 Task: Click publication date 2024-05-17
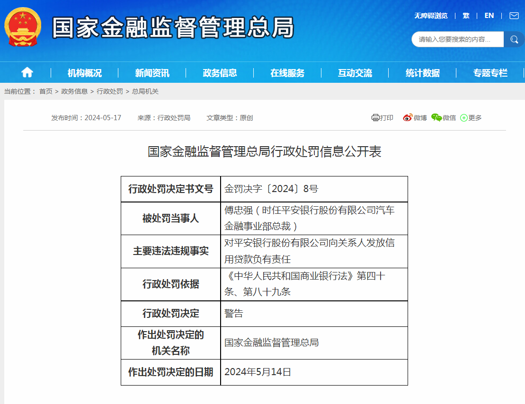[103, 118]
